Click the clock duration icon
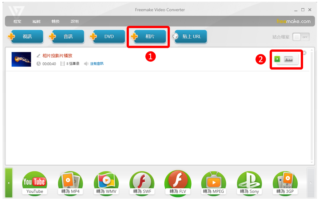 pos(38,64)
